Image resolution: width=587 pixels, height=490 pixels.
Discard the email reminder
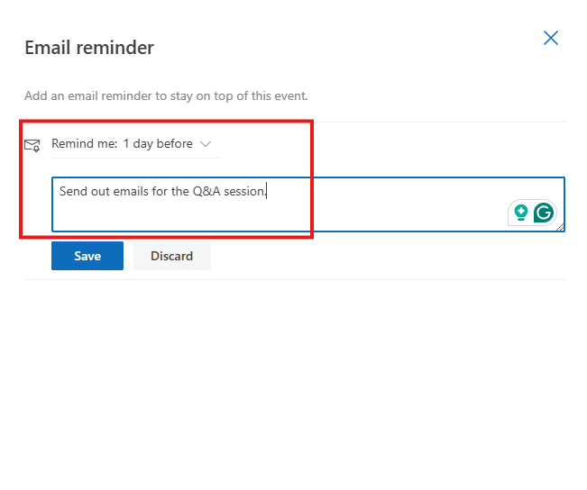[x=171, y=256]
